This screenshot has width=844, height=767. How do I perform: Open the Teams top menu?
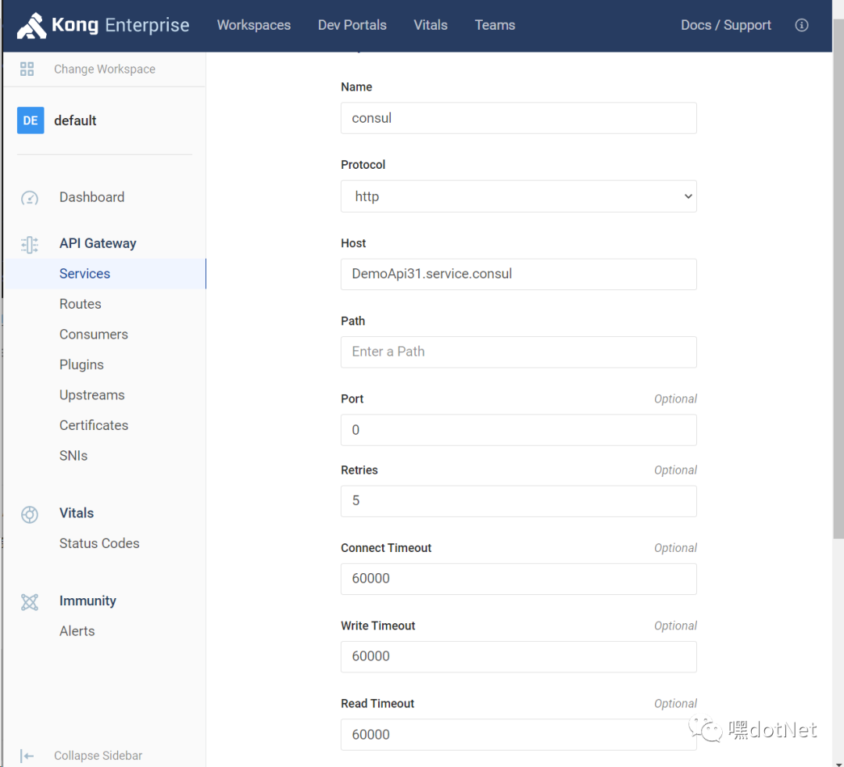click(495, 25)
